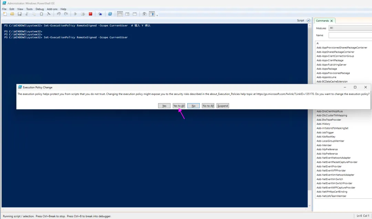This screenshot has height=219, width=372.
Task: Click the Clear Console Pane icon
Action: 49,14
